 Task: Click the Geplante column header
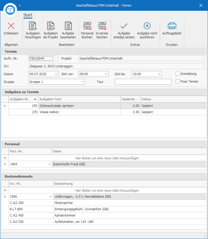pyautogui.click(x=130, y=99)
